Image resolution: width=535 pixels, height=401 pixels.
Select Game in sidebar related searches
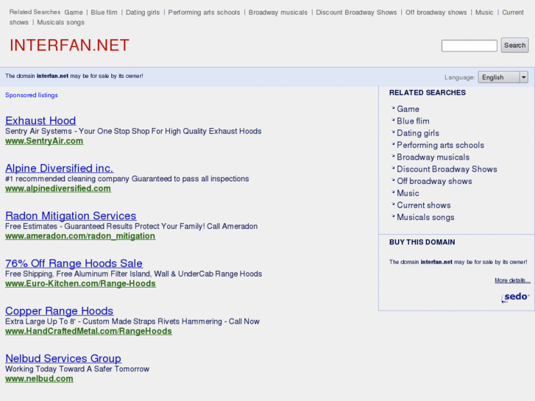408,109
